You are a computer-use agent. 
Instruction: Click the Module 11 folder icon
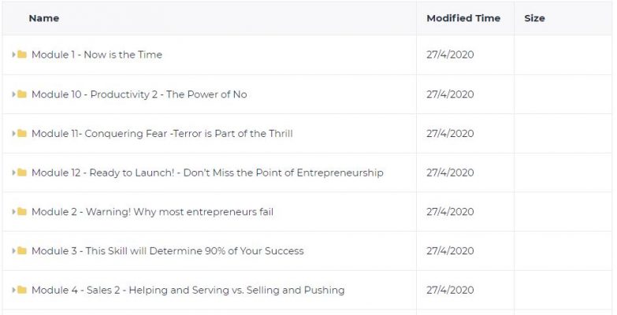pyautogui.click(x=22, y=133)
